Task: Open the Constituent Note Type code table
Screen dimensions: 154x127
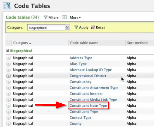Action: tap(88, 105)
